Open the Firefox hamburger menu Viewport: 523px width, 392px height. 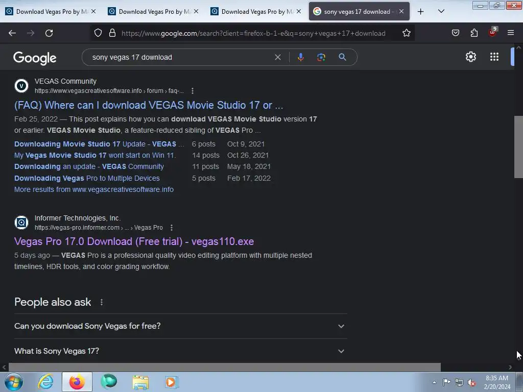point(510,33)
